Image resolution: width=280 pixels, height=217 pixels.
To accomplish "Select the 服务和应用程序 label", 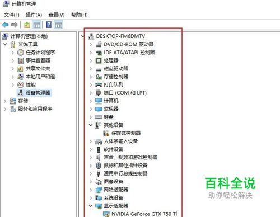I will pyautogui.click(x=35, y=109).
